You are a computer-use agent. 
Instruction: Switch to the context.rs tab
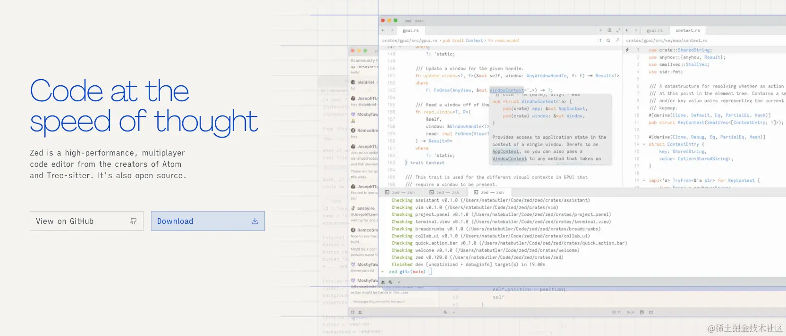tap(687, 30)
